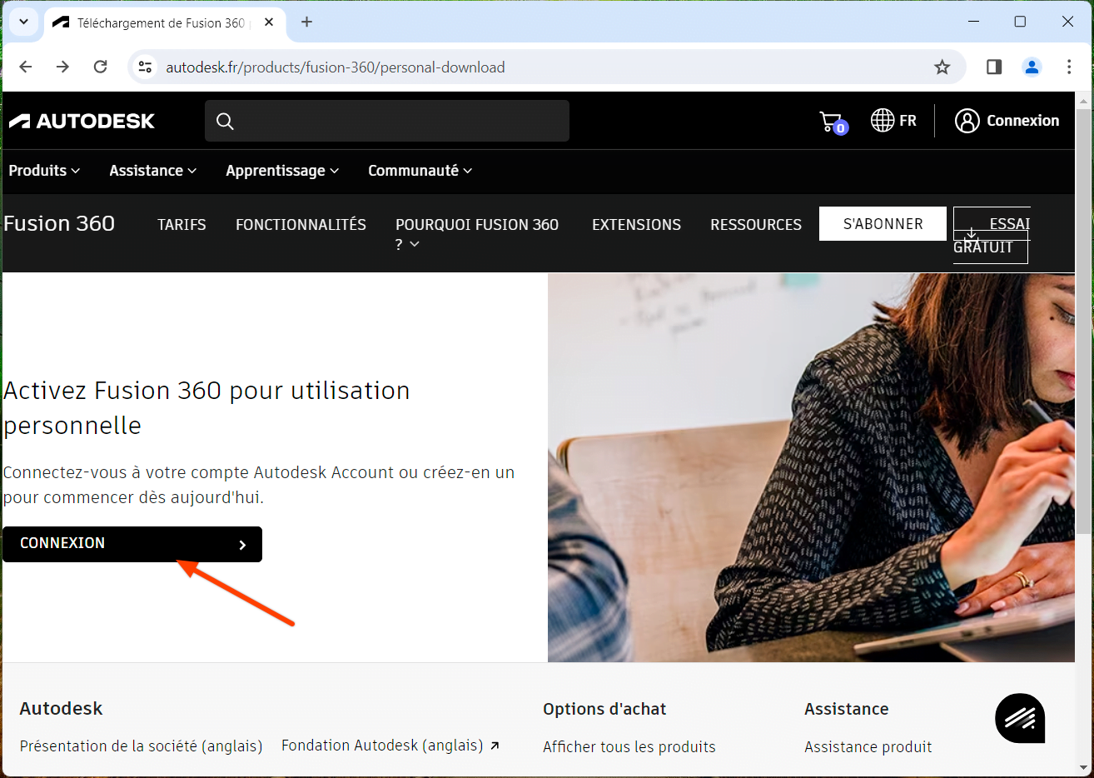Click the S'ABONNER button
This screenshot has width=1094, height=778.
(x=883, y=224)
